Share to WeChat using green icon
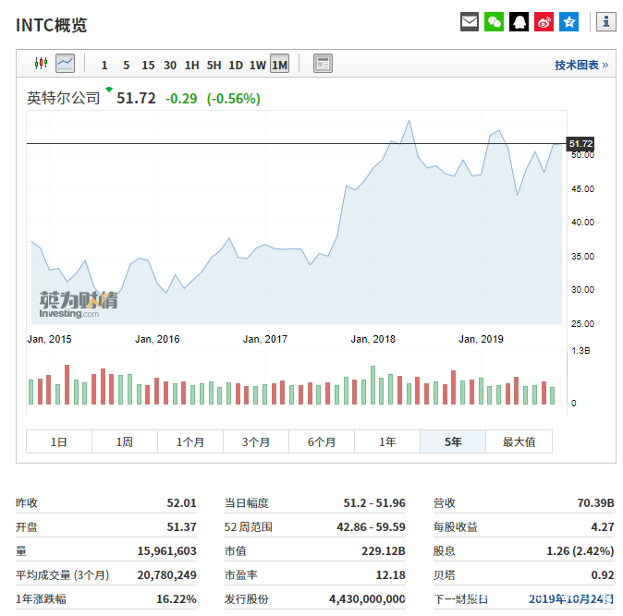The width and height of the screenshot is (623, 616). coord(494,22)
